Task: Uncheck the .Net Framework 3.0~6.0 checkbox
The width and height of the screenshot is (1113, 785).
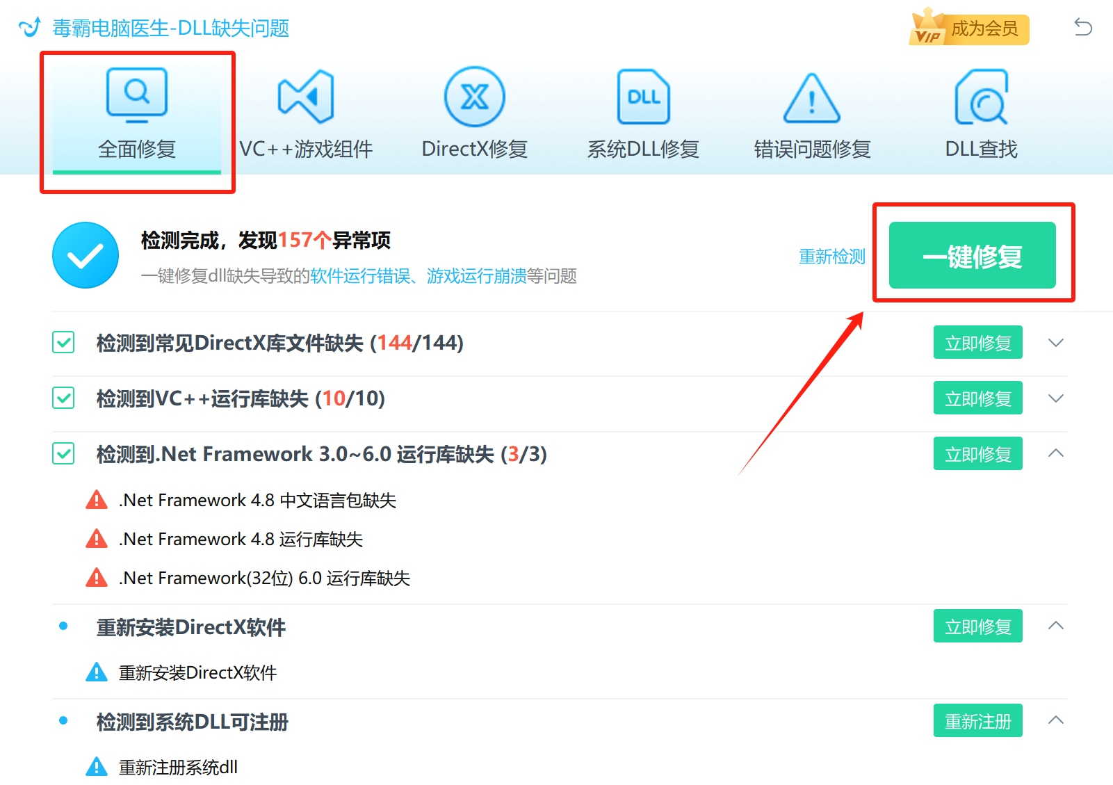Action: click(63, 453)
